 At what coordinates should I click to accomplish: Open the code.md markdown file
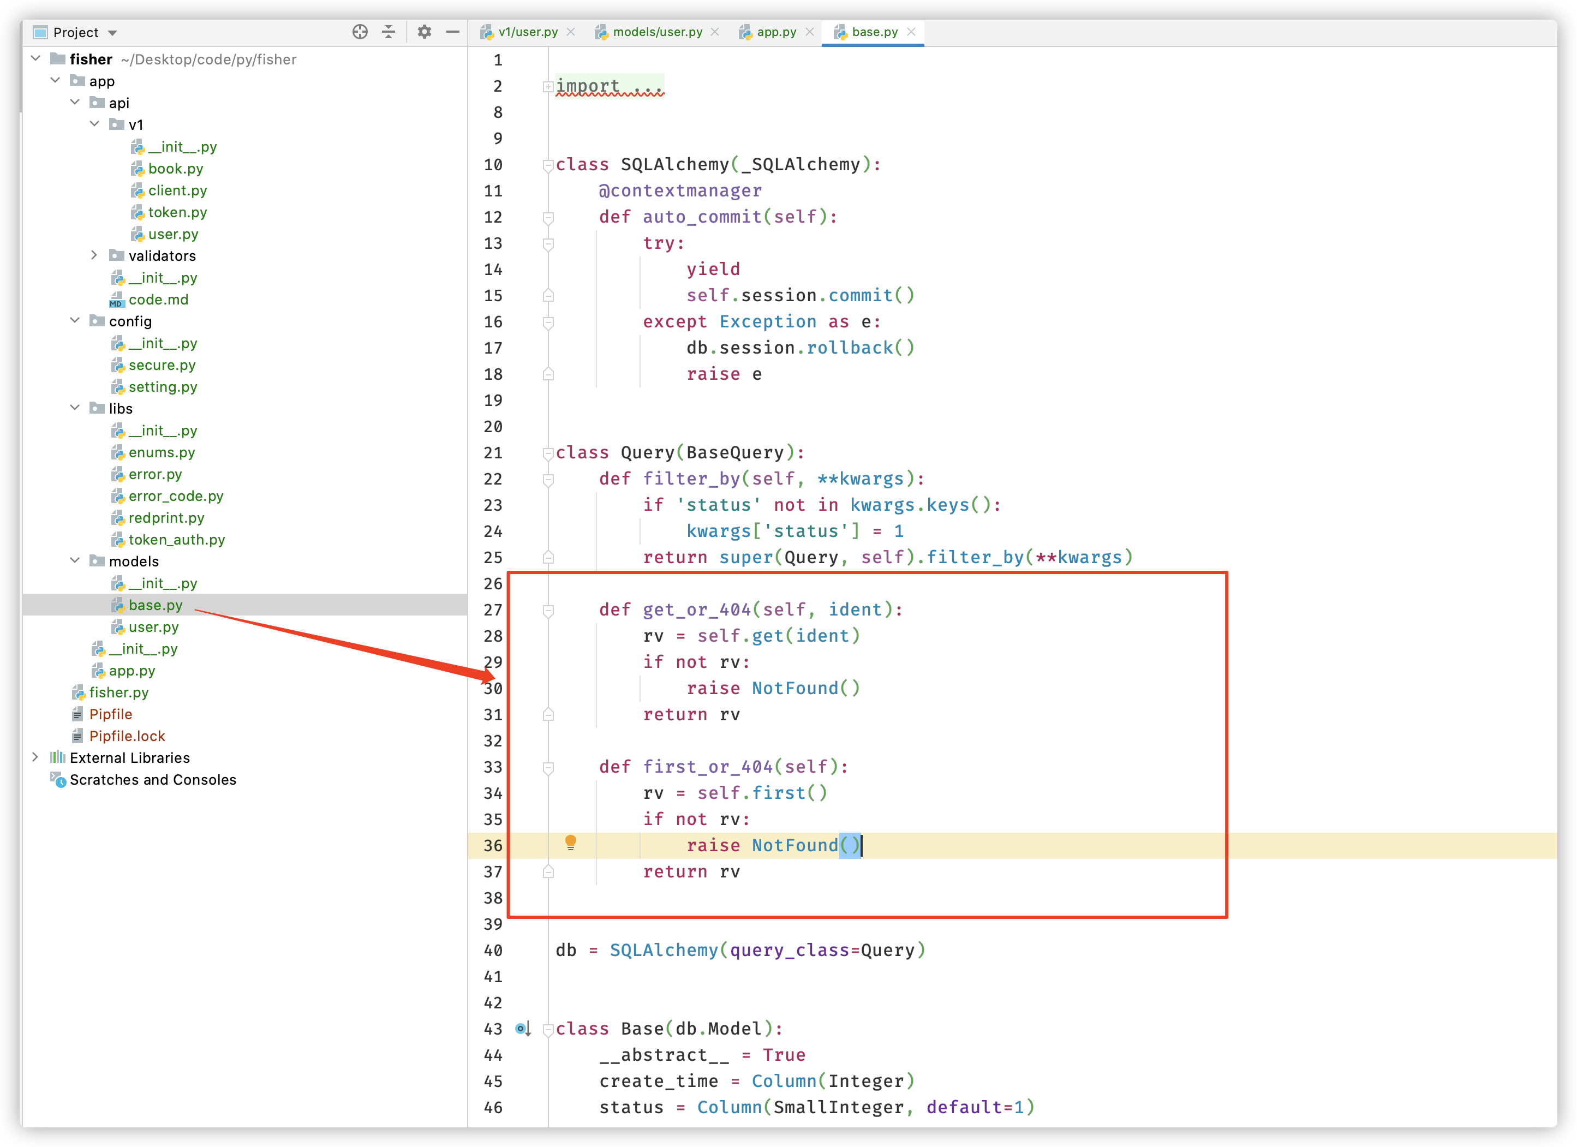158,300
